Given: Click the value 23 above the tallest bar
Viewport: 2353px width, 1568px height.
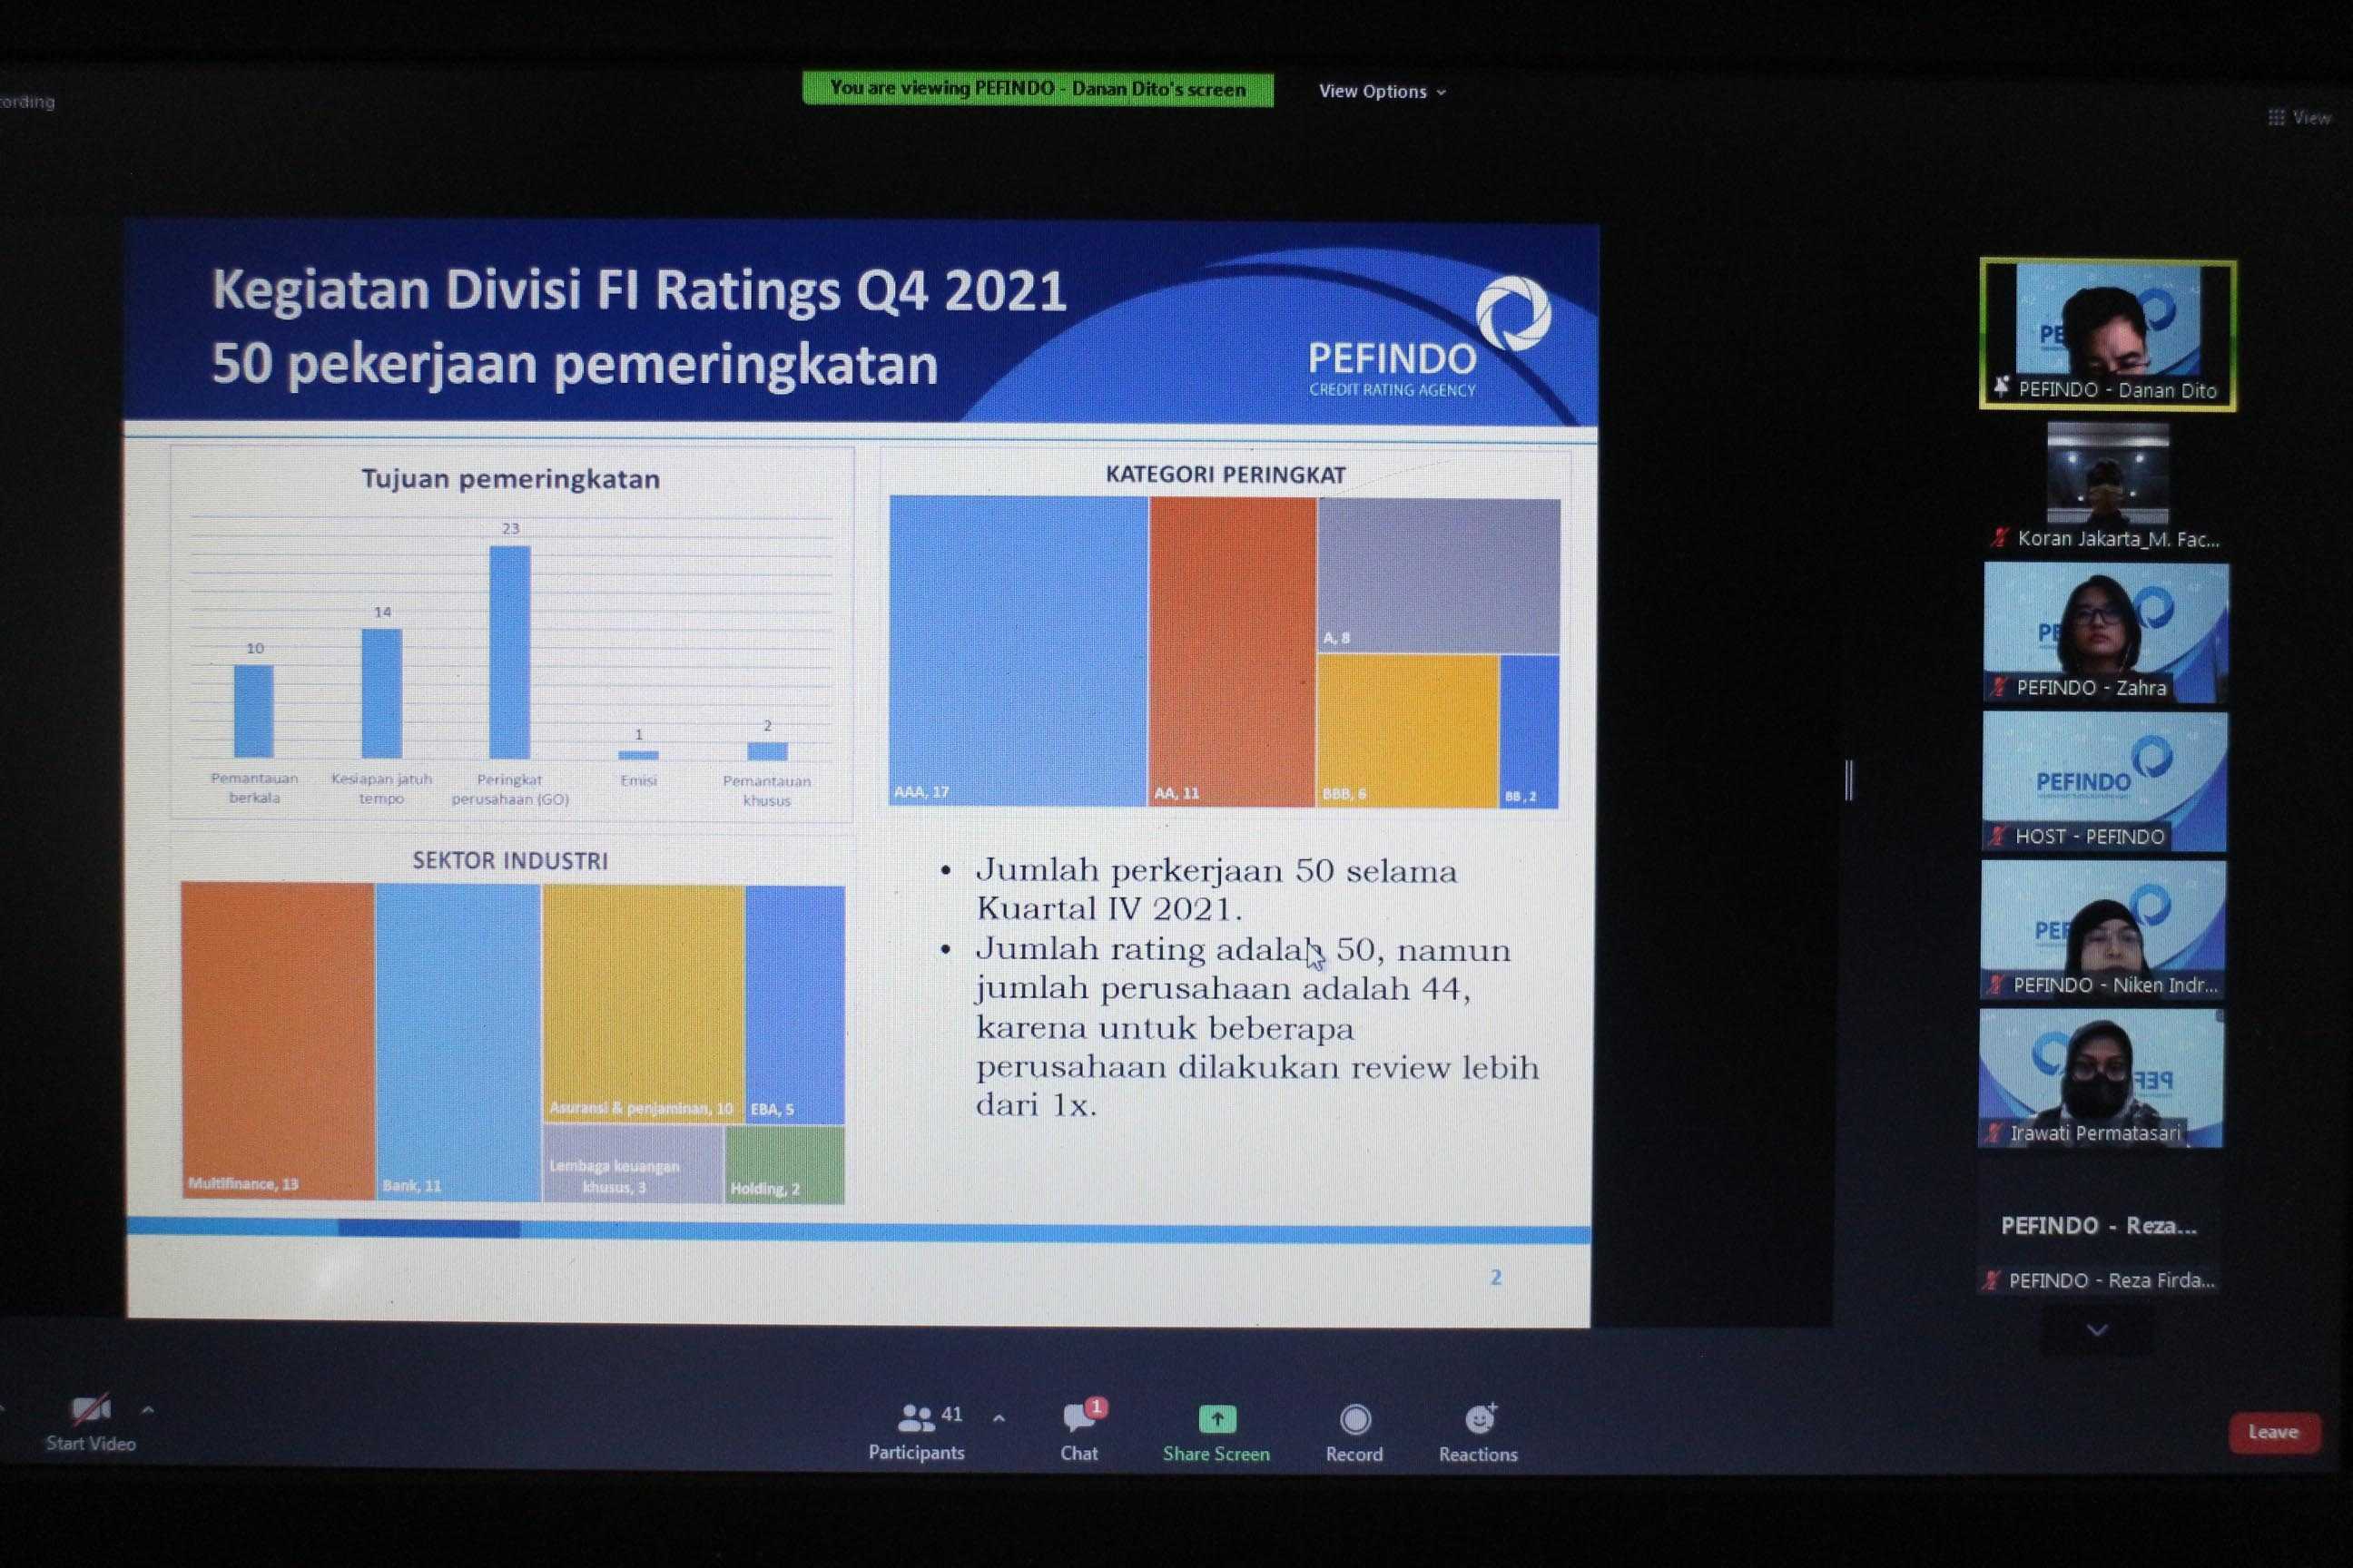Looking at the screenshot, I should coord(510,528).
